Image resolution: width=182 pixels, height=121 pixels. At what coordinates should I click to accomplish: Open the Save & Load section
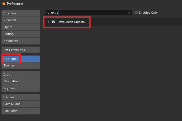(x=21, y=104)
